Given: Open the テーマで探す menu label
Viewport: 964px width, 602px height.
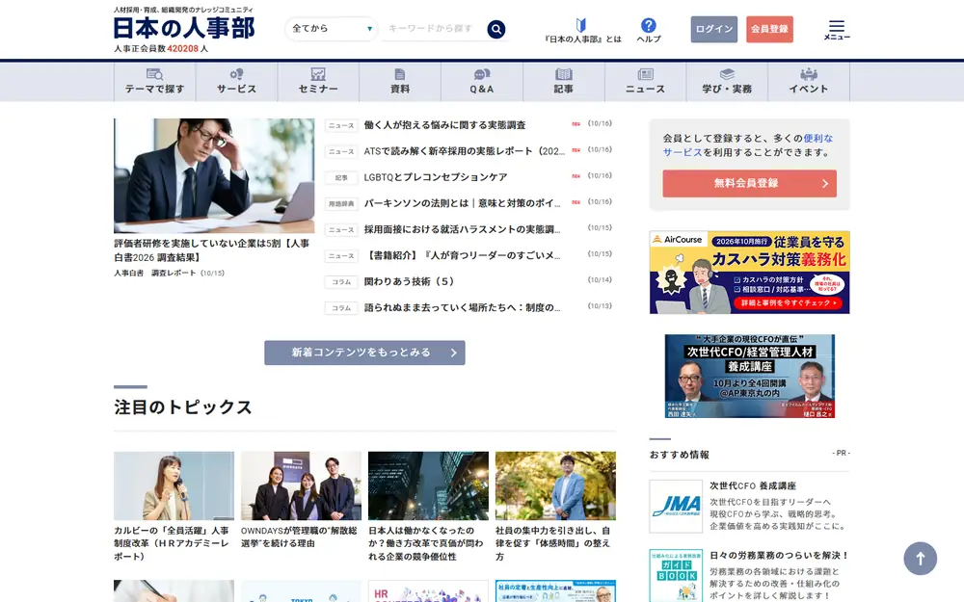Looking at the screenshot, I should pos(154,89).
